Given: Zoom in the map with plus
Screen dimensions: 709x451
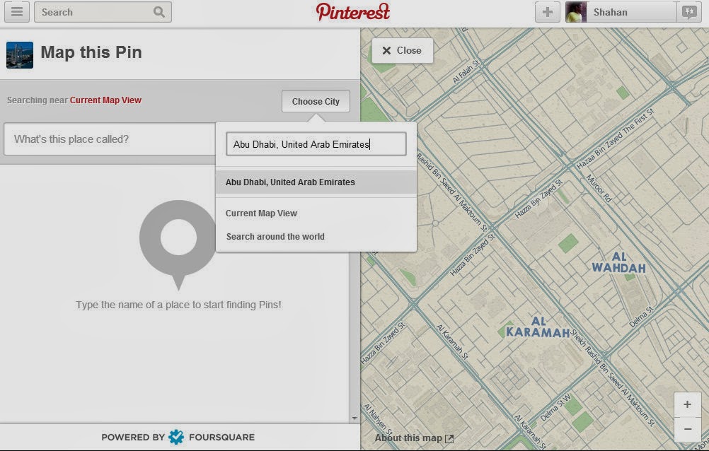Looking at the screenshot, I should click(687, 404).
